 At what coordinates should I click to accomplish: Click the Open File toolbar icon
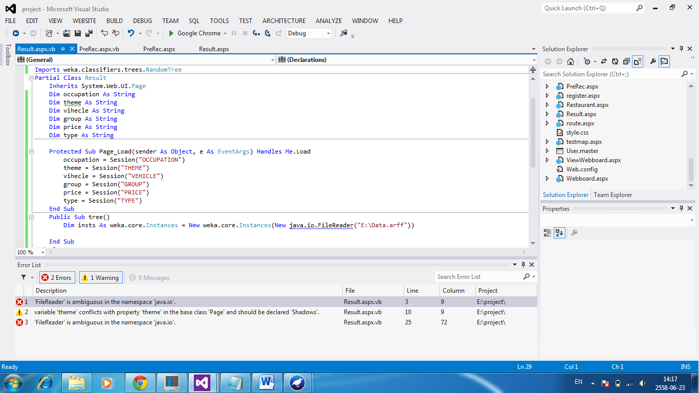(67, 33)
